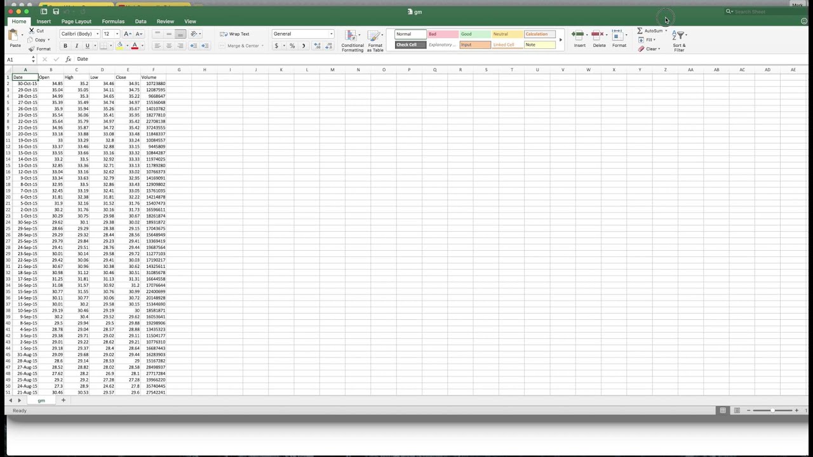Expand the Merge & Center dropdown arrow
The height and width of the screenshot is (457, 813).
tap(262, 46)
